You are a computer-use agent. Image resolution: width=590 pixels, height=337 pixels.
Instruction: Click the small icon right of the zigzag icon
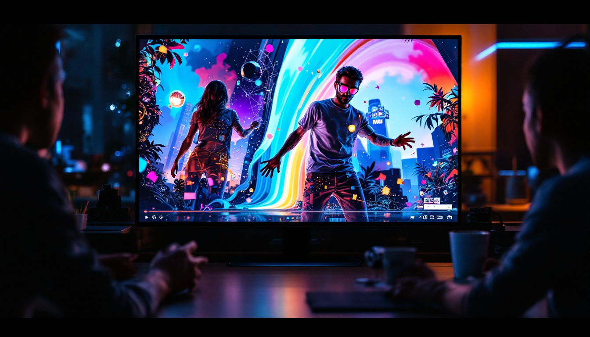point(420,217)
